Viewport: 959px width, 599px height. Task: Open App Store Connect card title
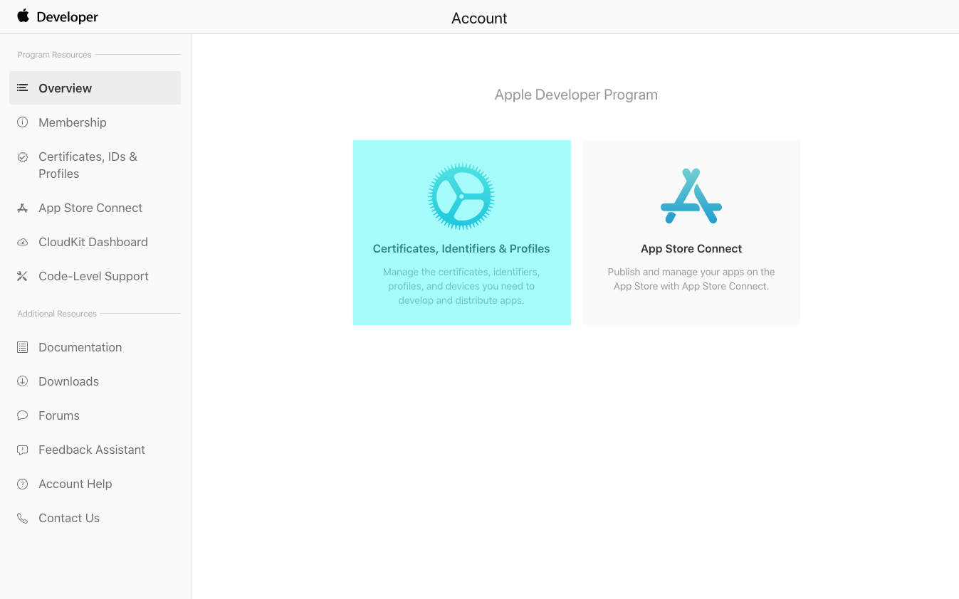point(691,249)
